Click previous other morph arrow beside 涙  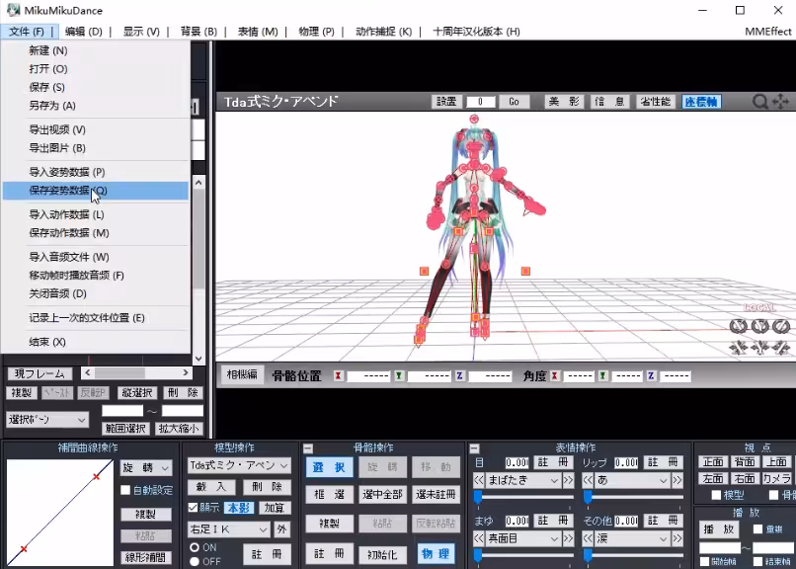click(588, 538)
